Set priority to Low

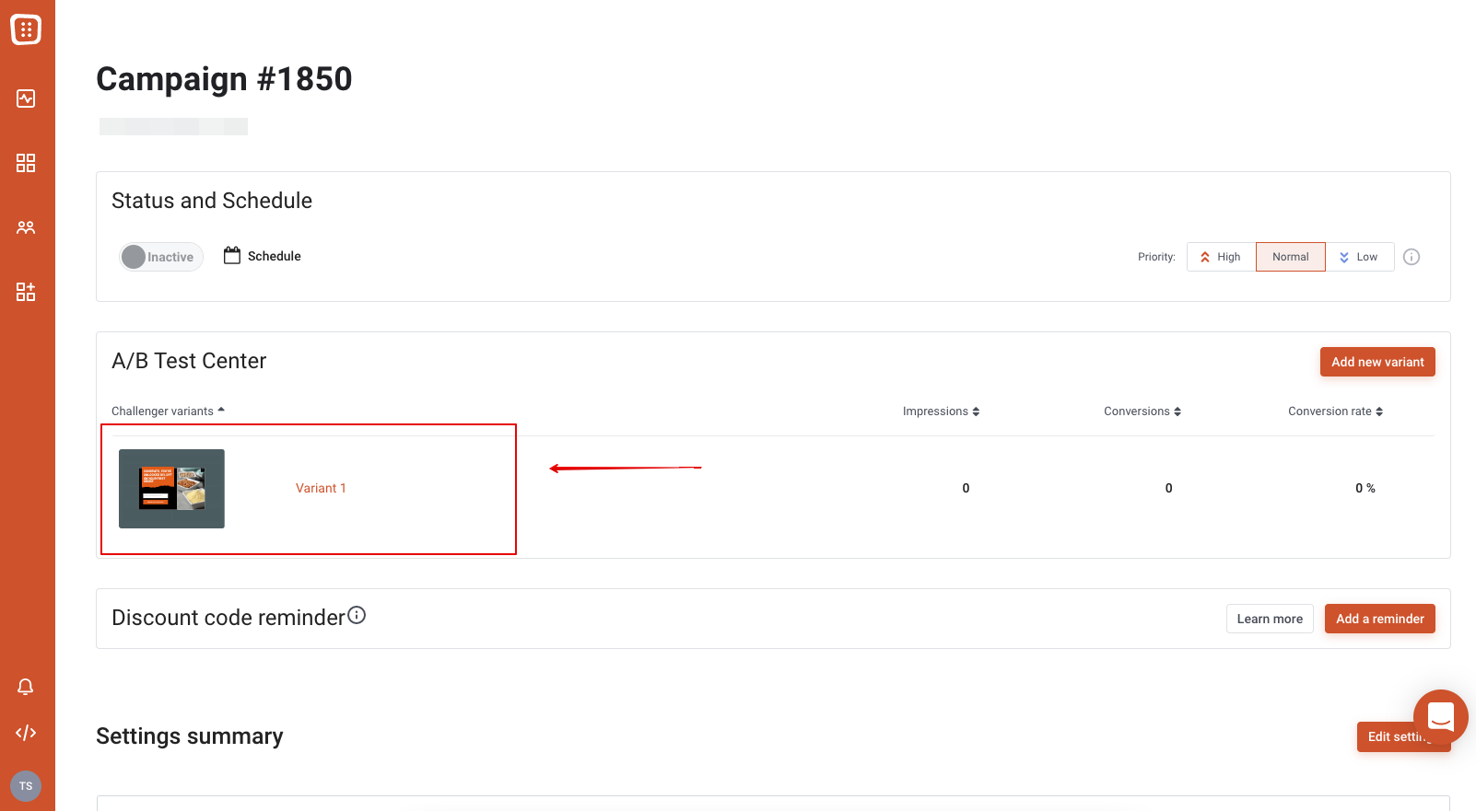pos(1359,257)
